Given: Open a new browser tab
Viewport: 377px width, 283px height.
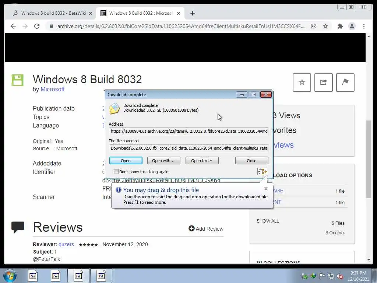Looking at the screenshot, I should coord(192,13).
